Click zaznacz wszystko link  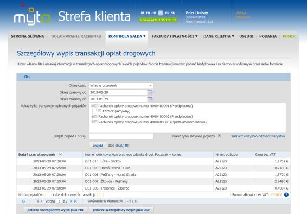[245, 136]
